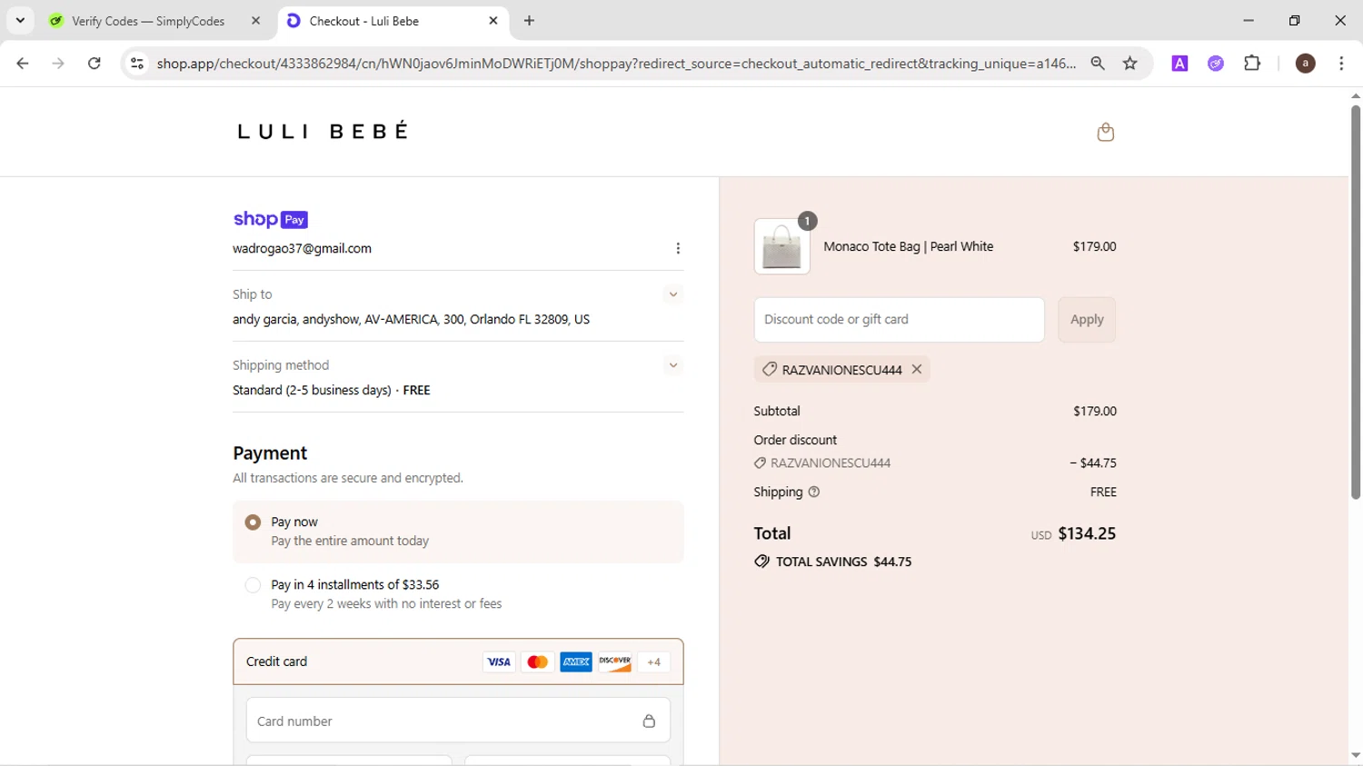
Task: Click the Apply discount button
Action: coord(1087,320)
